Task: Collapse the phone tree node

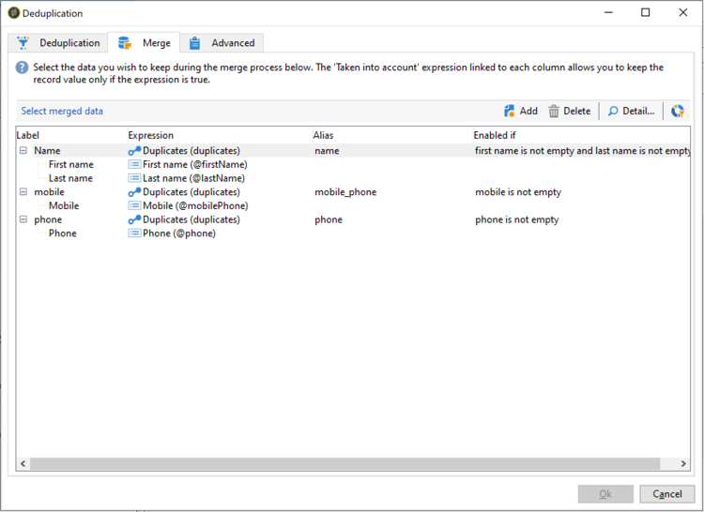Action: (x=23, y=219)
